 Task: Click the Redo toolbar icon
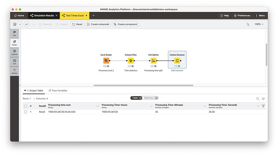click(x=33, y=24)
